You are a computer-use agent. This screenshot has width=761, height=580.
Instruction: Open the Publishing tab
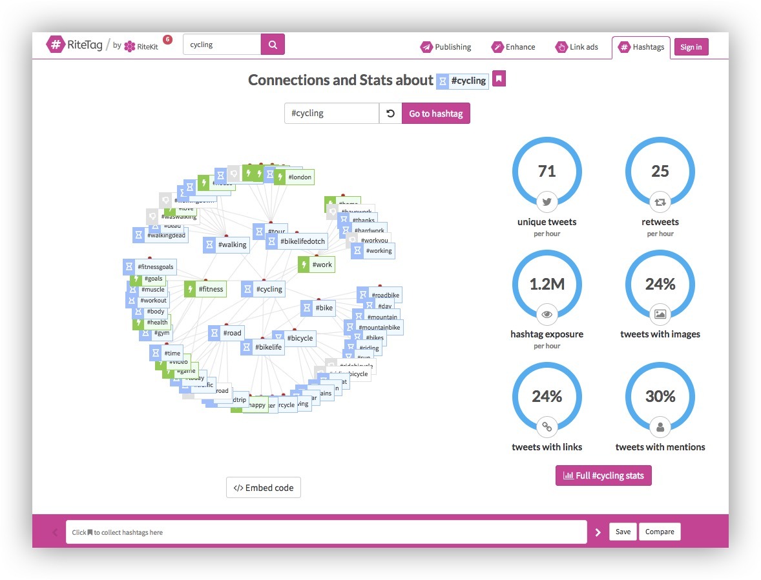[x=446, y=47]
